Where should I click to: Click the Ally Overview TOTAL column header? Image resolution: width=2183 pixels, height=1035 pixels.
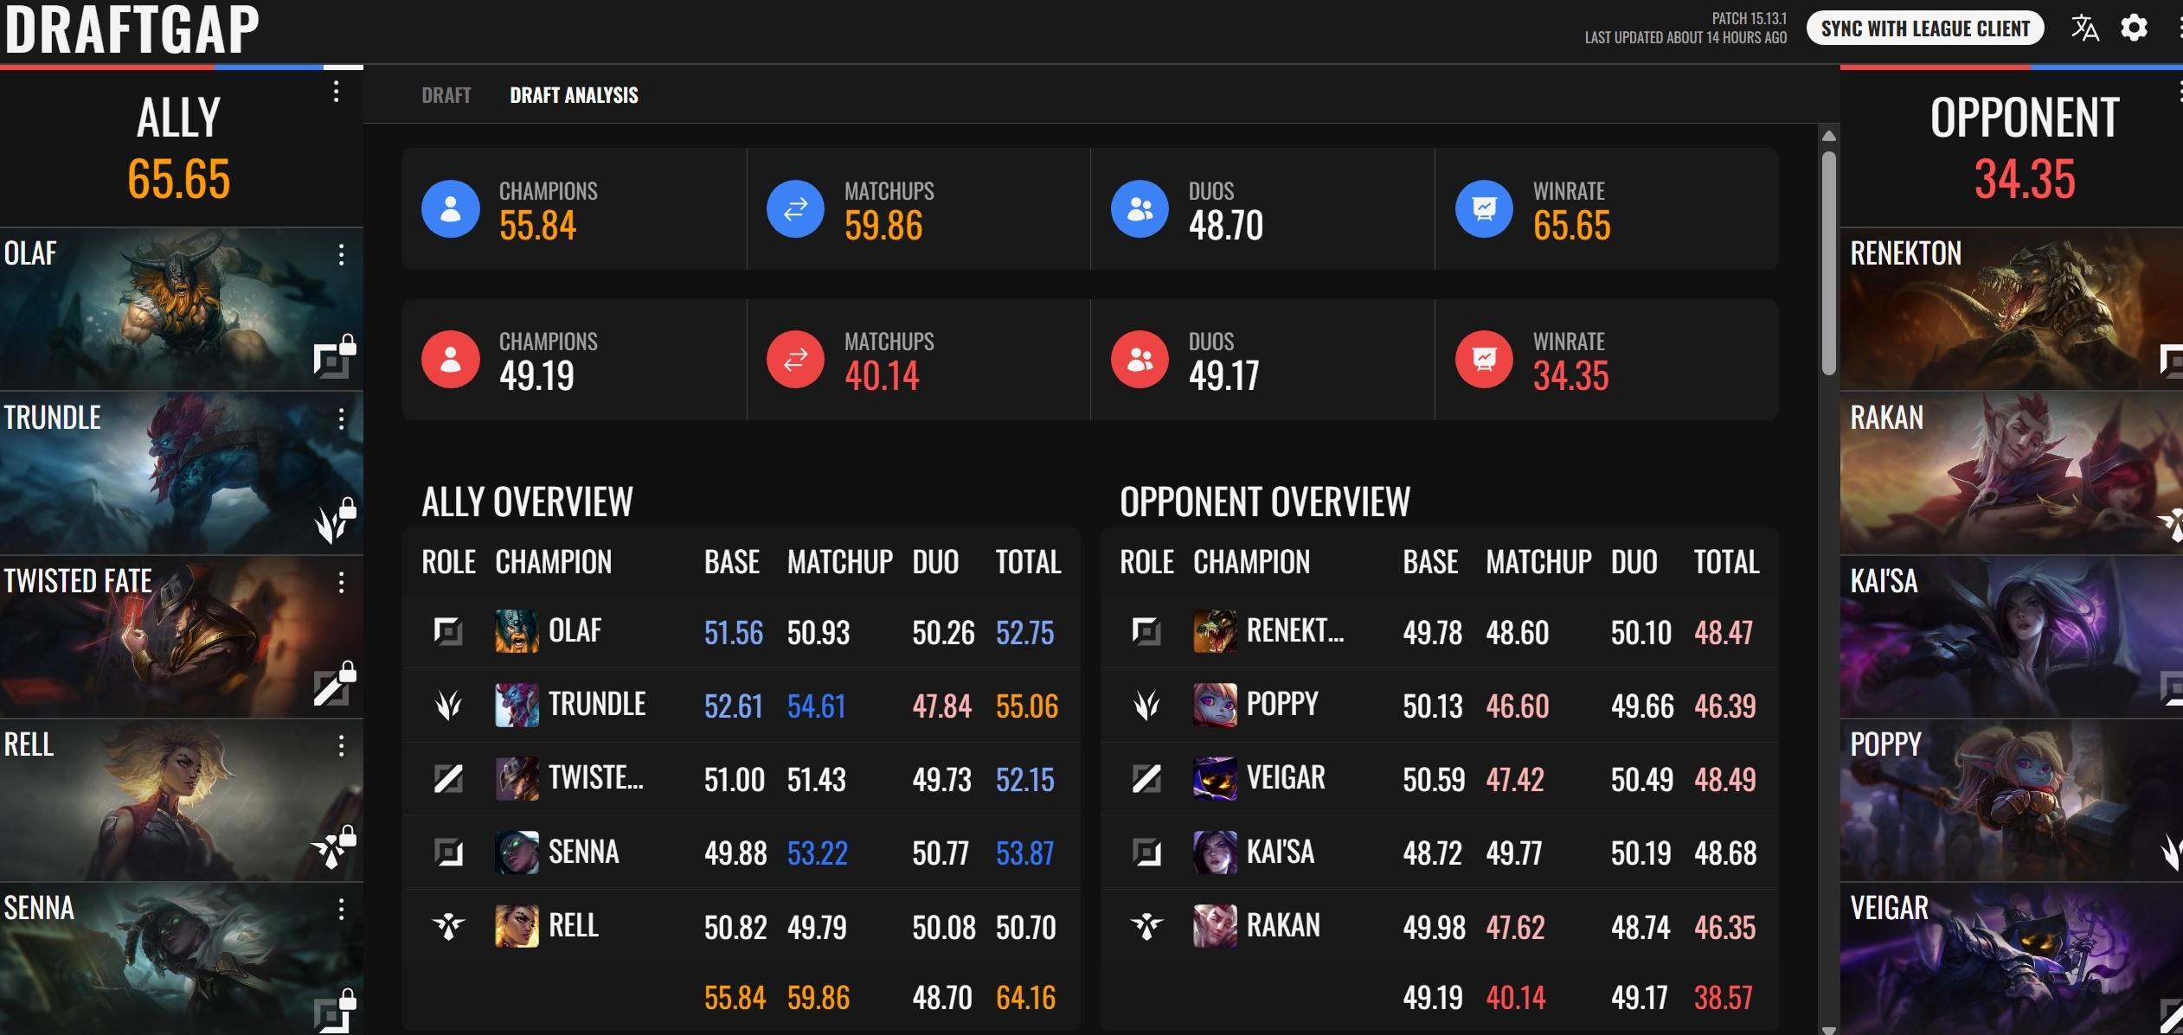pyautogui.click(x=1028, y=562)
